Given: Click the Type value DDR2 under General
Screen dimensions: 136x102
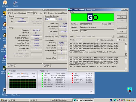Looking at the screenshot, I should coord(22,18).
